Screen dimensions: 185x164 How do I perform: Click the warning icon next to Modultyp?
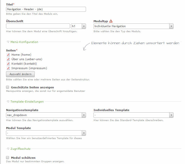[x=111, y=21]
